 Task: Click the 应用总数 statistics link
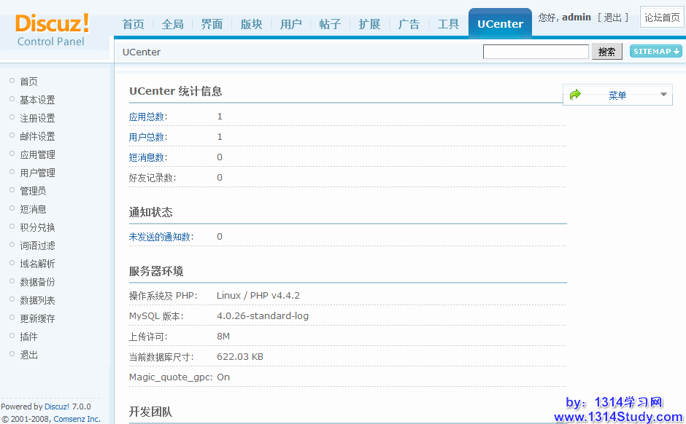click(147, 117)
